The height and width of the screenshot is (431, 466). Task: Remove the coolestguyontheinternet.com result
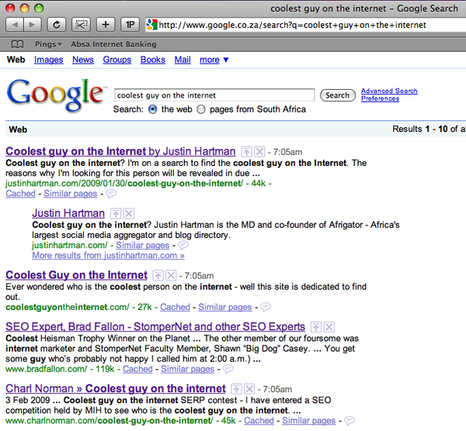coord(171,275)
